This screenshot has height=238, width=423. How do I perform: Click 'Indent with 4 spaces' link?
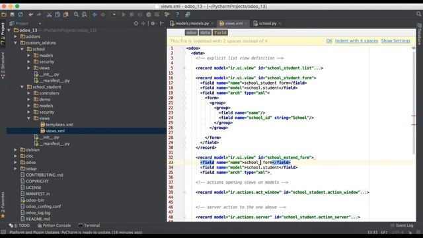pyautogui.click(x=356, y=41)
